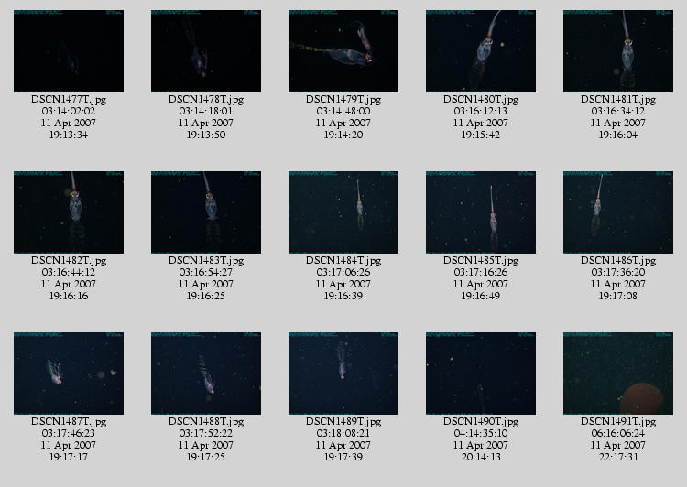This screenshot has width=687, height=487.
Task: Open the DSCN1487T.jpg thumbnail
Action: [69, 373]
